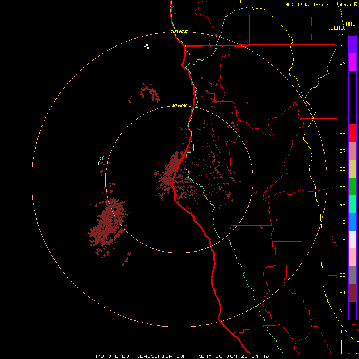The width and height of the screenshot is (359, 359).
Task: Click the NEXLAB-College of DuPage credit text
Action: (319, 4)
